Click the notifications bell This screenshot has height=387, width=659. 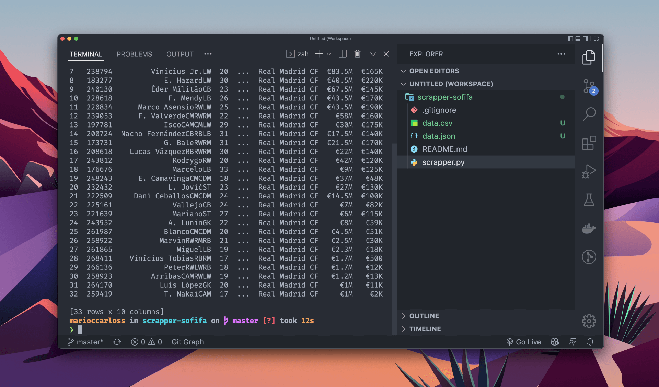click(590, 342)
